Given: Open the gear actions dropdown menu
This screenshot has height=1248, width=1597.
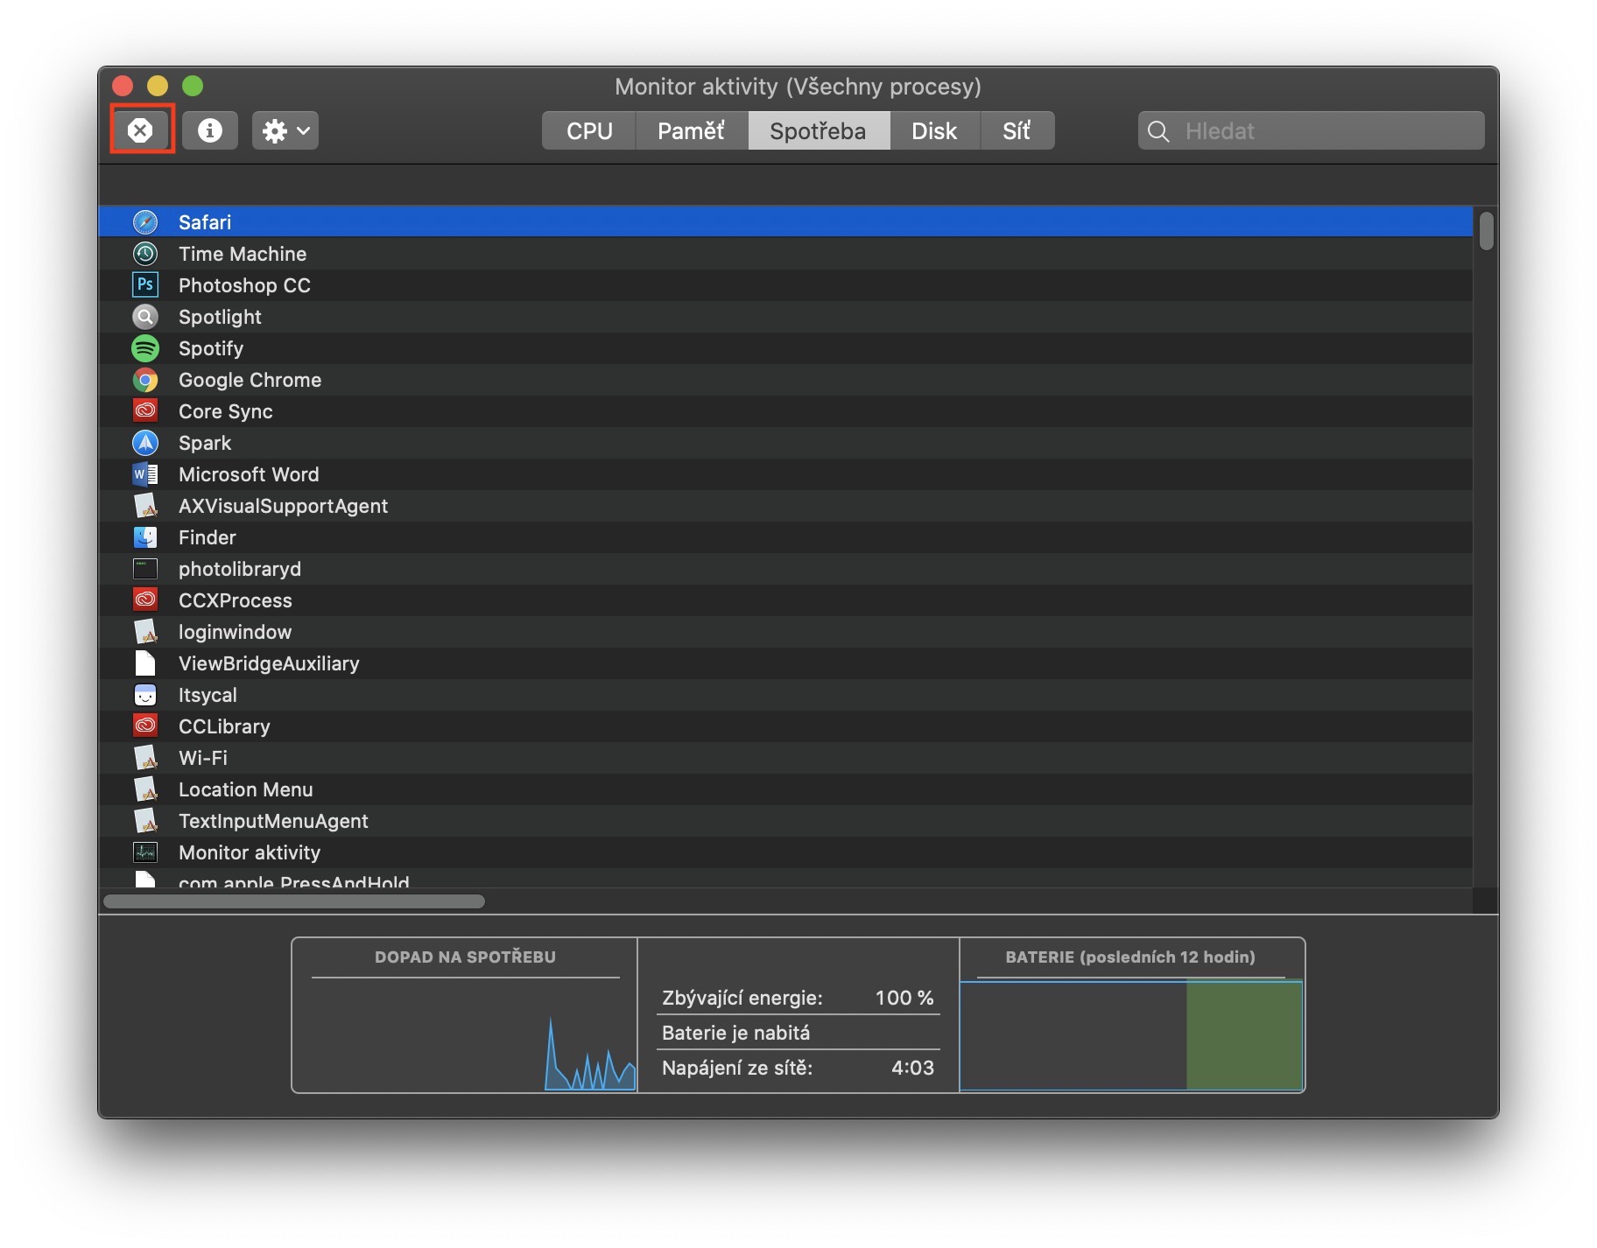Looking at the screenshot, I should [285, 130].
